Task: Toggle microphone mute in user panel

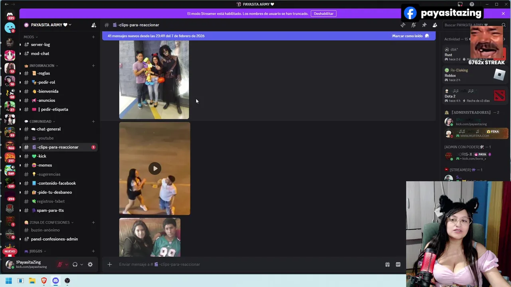Action: pyautogui.click(x=60, y=264)
